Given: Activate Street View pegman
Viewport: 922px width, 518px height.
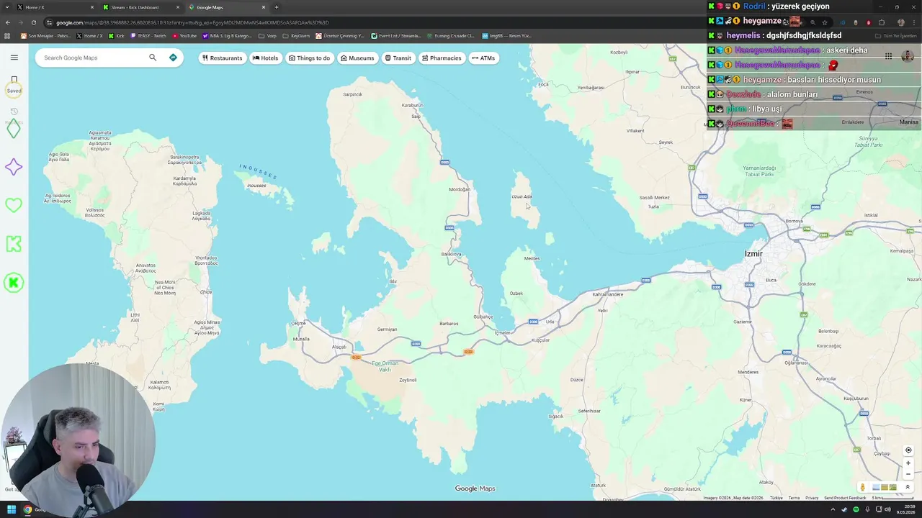Looking at the screenshot, I should tap(863, 488).
